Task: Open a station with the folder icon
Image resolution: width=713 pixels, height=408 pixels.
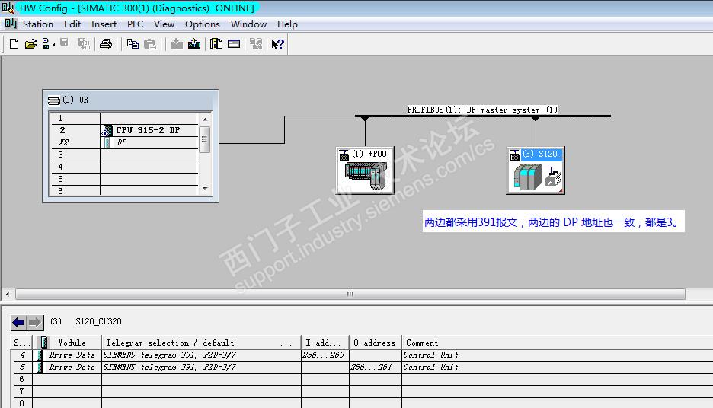Action: click(30, 44)
